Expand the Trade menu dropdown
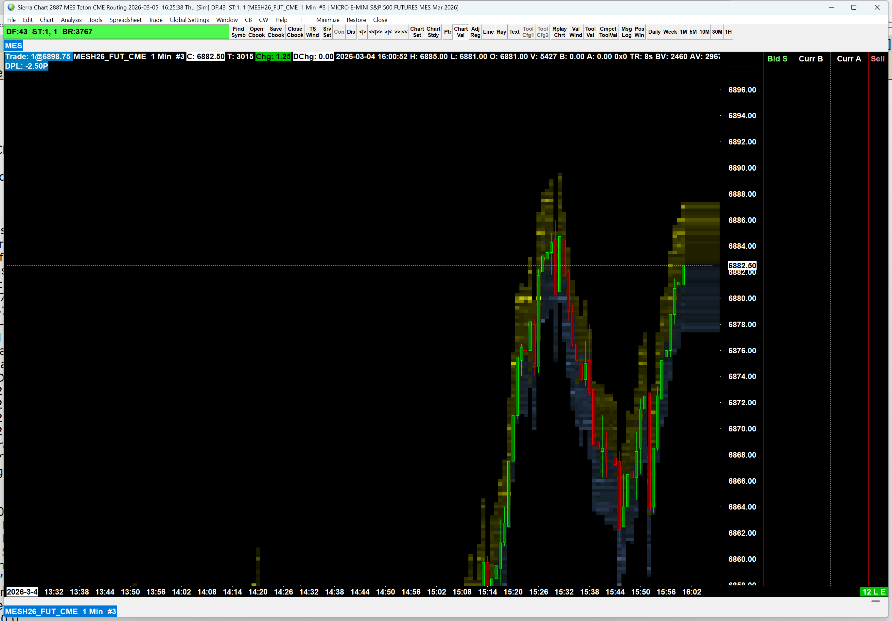This screenshot has height=621, width=892. click(155, 20)
